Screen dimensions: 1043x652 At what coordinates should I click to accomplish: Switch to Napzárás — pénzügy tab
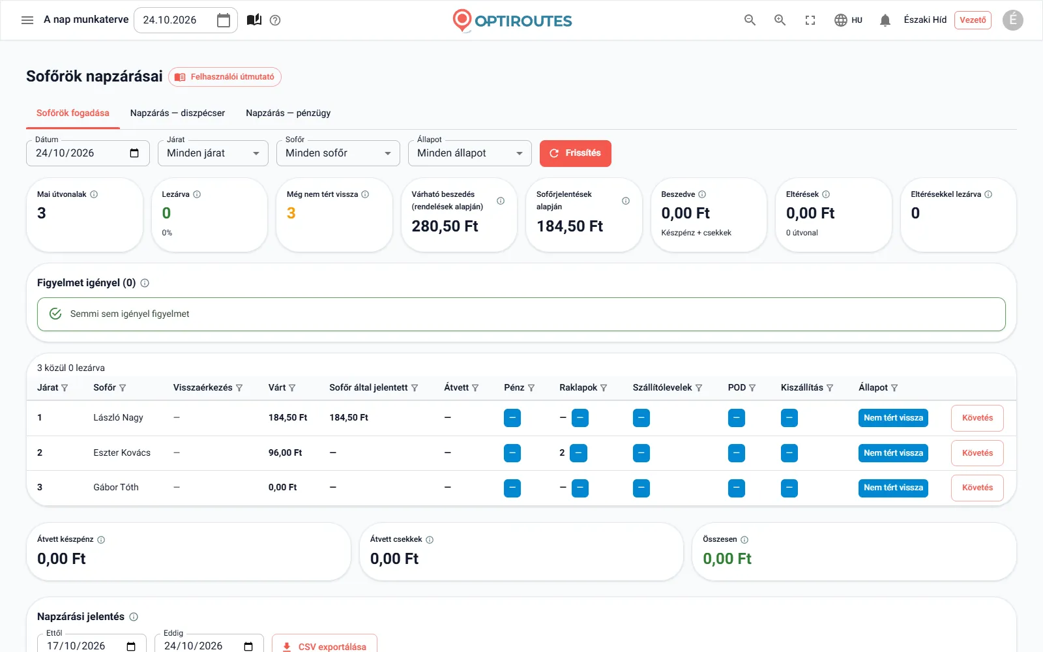coord(288,113)
